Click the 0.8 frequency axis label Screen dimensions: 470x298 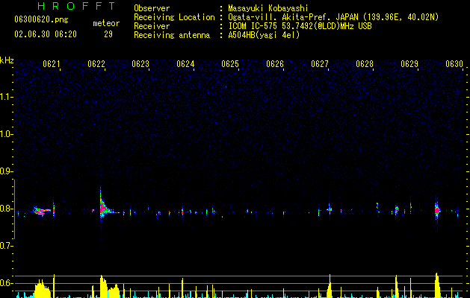point(5,209)
